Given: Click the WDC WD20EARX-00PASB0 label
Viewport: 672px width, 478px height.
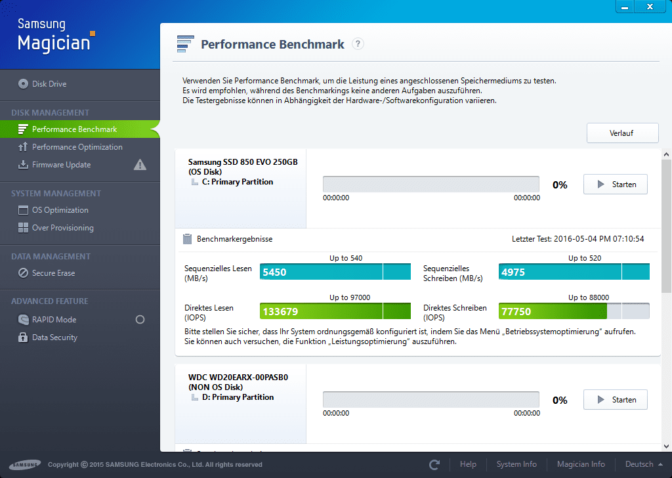Looking at the screenshot, I should click(x=238, y=378).
